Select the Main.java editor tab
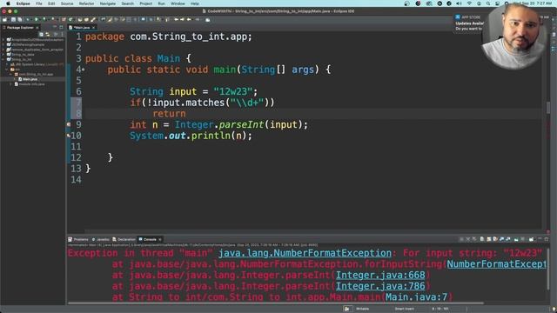Viewport: 557px width, 313px height. point(81,27)
